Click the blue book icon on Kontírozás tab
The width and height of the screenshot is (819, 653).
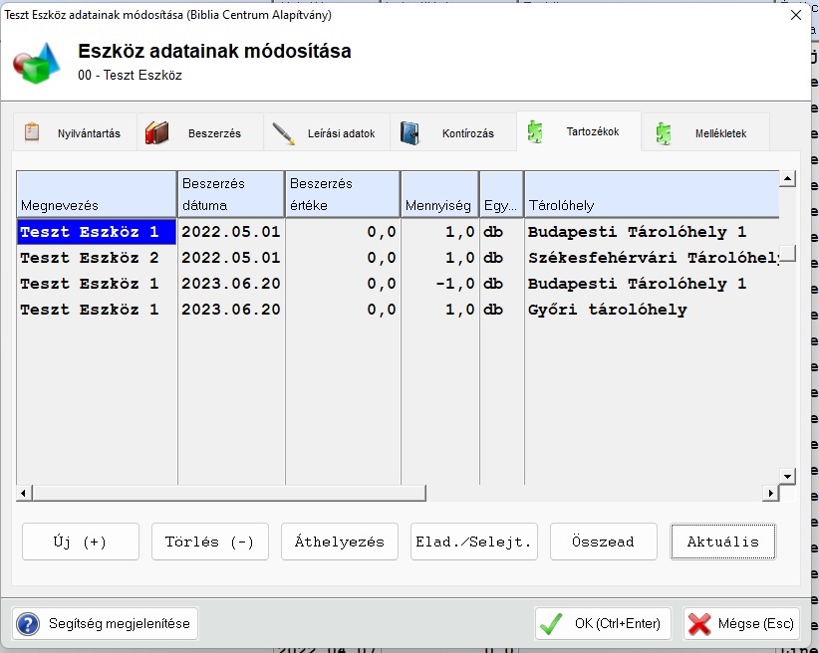tap(409, 132)
